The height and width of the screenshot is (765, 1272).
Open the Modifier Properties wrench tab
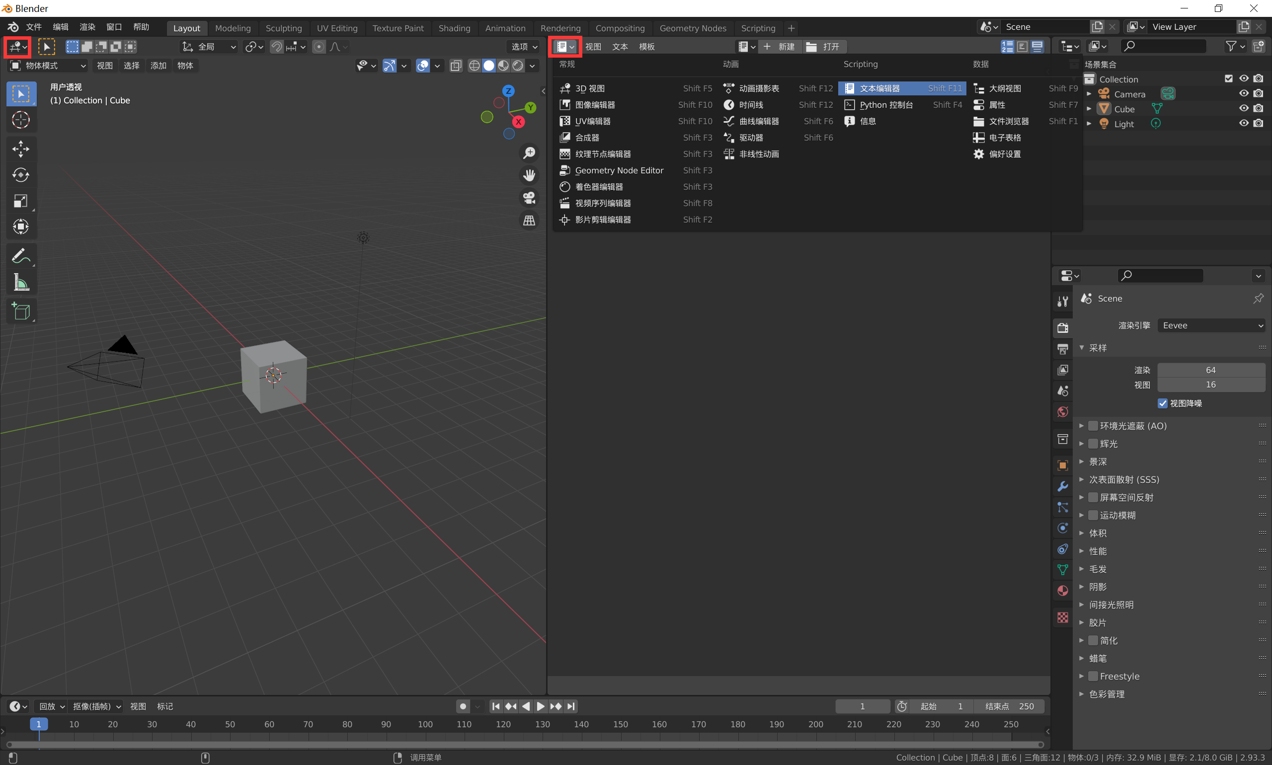pos(1062,486)
